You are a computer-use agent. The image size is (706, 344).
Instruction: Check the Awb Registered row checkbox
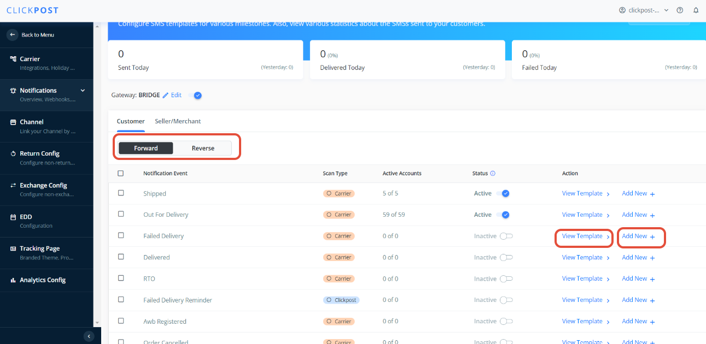click(x=121, y=321)
